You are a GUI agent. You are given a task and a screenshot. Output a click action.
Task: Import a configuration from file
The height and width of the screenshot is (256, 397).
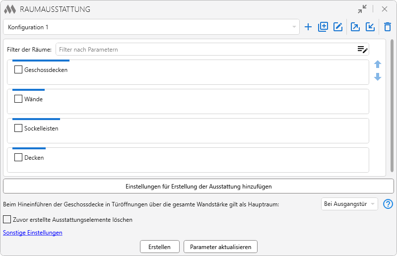[x=370, y=27]
